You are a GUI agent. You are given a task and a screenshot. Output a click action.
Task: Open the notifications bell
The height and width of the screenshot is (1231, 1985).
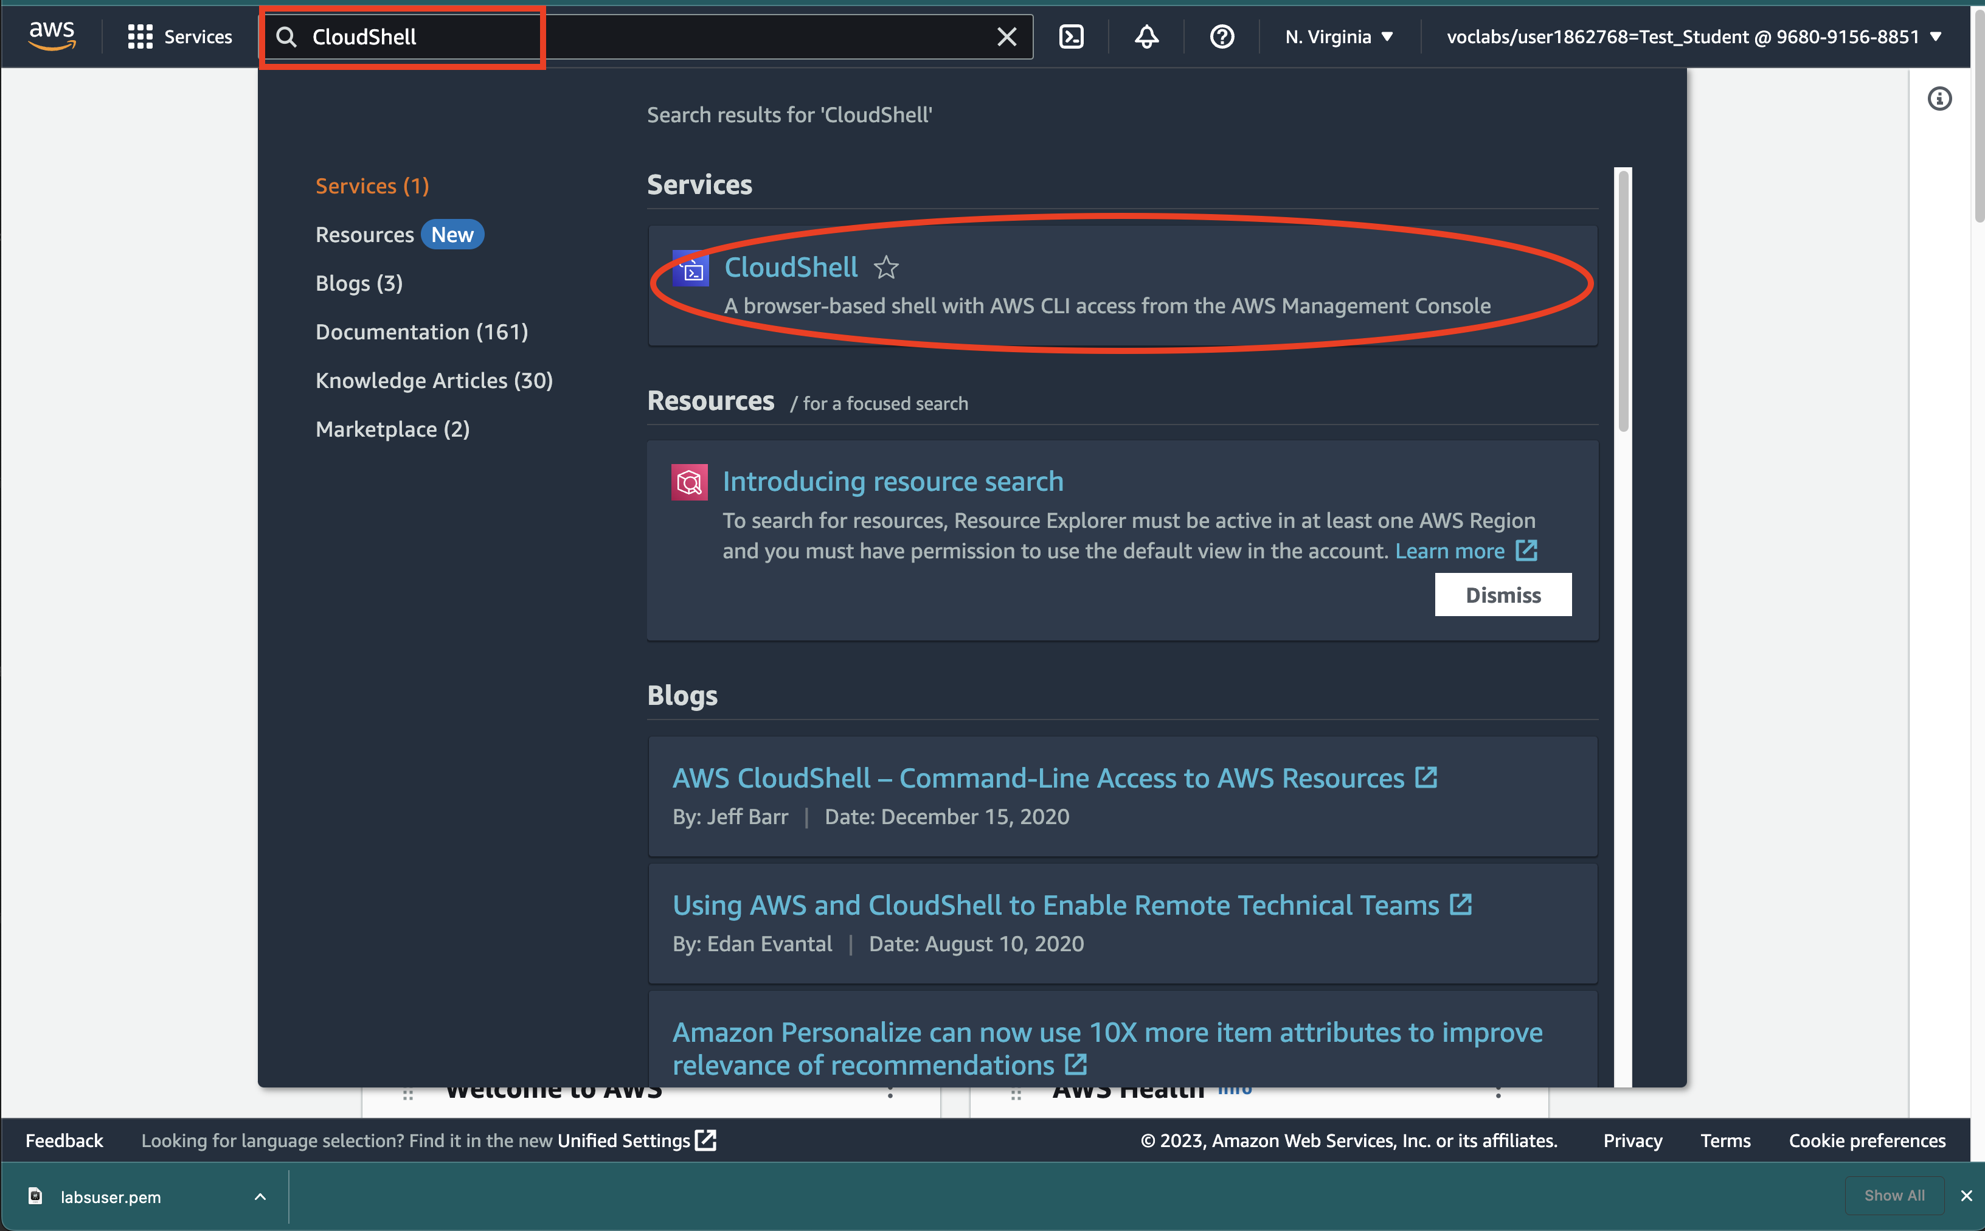pos(1146,36)
